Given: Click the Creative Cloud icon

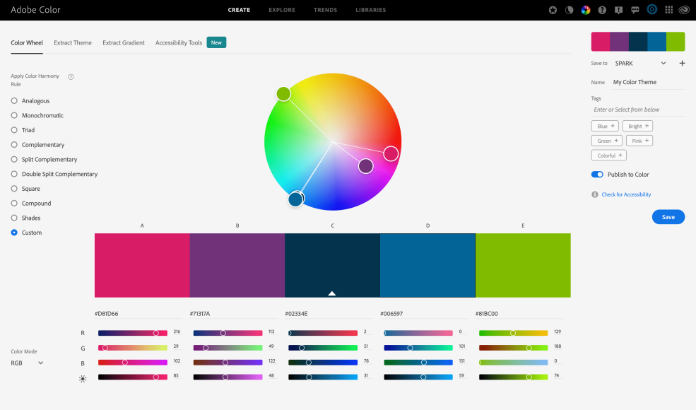Looking at the screenshot, I should click(684, 10).
